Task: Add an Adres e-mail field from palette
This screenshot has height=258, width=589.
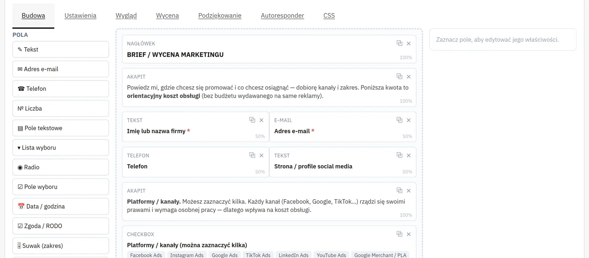Action: point(61,69)
